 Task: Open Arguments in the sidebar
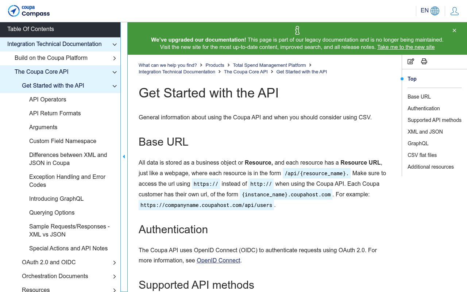click(x=43, y=127)
